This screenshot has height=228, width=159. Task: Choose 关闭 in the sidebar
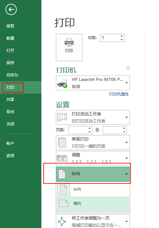pos(10,124)
